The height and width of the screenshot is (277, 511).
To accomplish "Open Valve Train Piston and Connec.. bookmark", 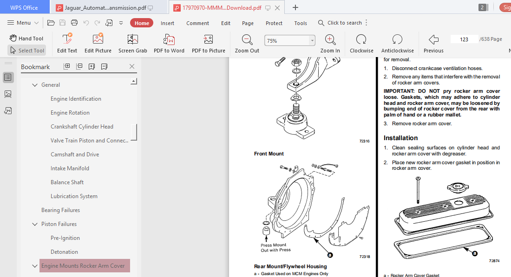I will pos(89,141).
